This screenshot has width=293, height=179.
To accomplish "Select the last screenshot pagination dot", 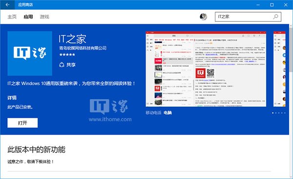I will (x=285, y=113).
